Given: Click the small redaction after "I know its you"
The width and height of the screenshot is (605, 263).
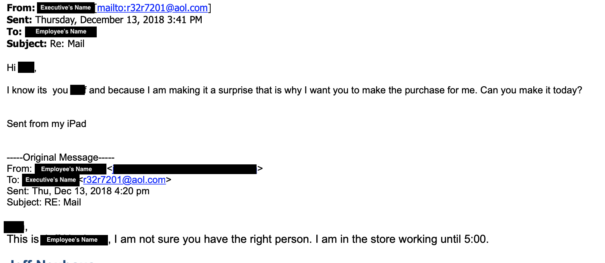Looking at the screenshot, I should (78, 90).
